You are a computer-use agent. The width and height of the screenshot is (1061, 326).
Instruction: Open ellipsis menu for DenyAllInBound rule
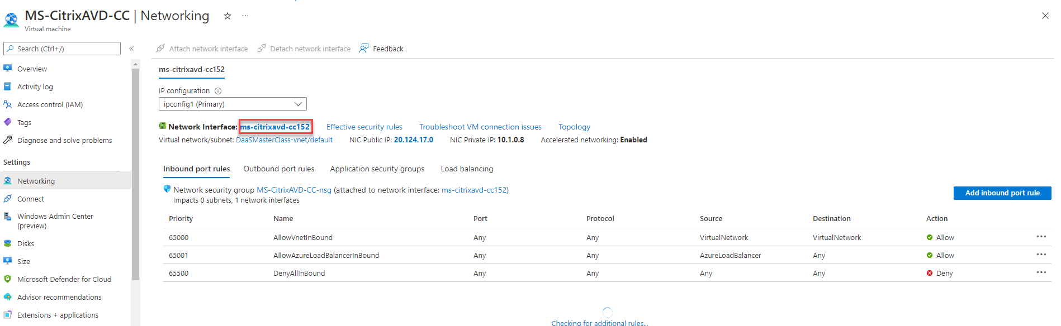point(1041,272)
